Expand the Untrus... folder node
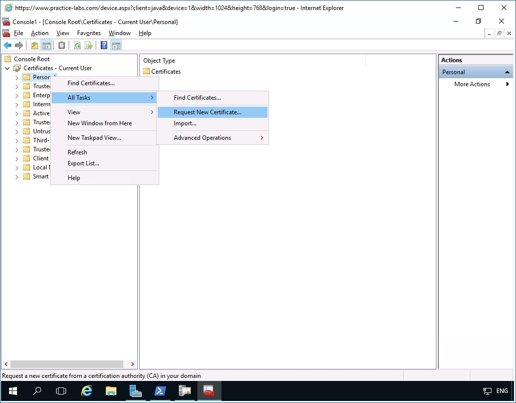This screenshot has height=403, width=516. (x=17, y=132)
